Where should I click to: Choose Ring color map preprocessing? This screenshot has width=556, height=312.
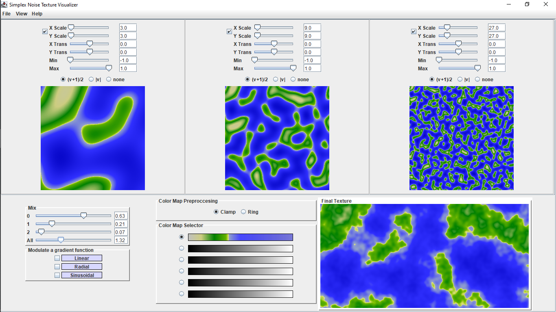coord(250,212)
